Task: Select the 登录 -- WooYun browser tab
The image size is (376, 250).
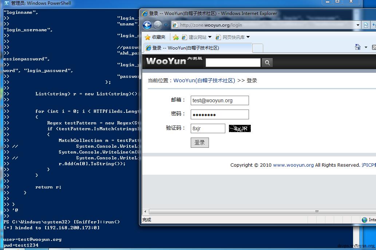Action: pos(198,48)
